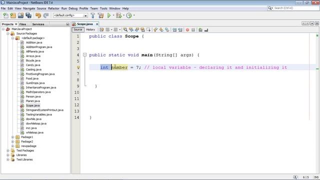This screenshot has width=320, height=180.
Task: Click the light bulb hint on line 6
Action: click(x=78, y=67)
